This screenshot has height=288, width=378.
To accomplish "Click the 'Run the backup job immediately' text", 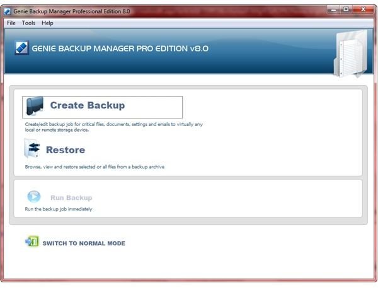I will 59,209.
